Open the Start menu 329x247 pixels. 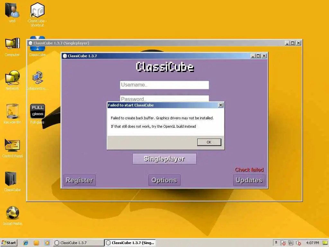9,243
